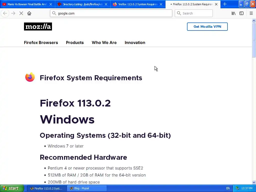Close the Mario Vs Bowser tab
Viewport: 256px width, 192px height.
(x=51, y=4)
